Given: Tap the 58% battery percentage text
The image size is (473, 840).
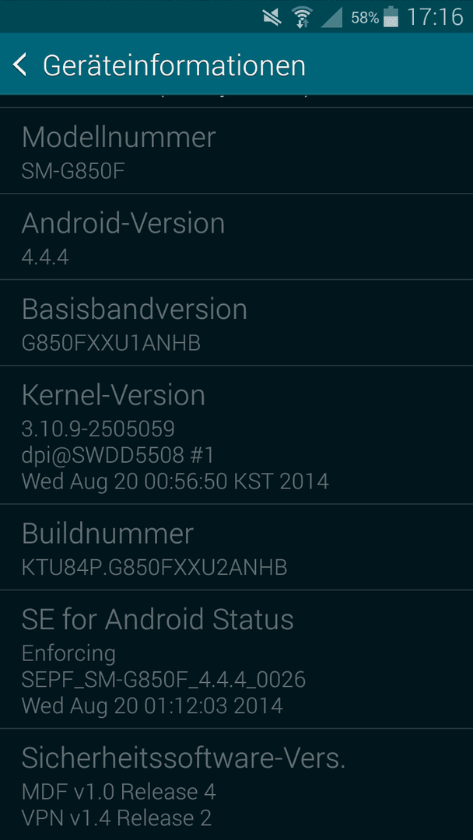Looking at the screenshot, I should click(365, 18).
